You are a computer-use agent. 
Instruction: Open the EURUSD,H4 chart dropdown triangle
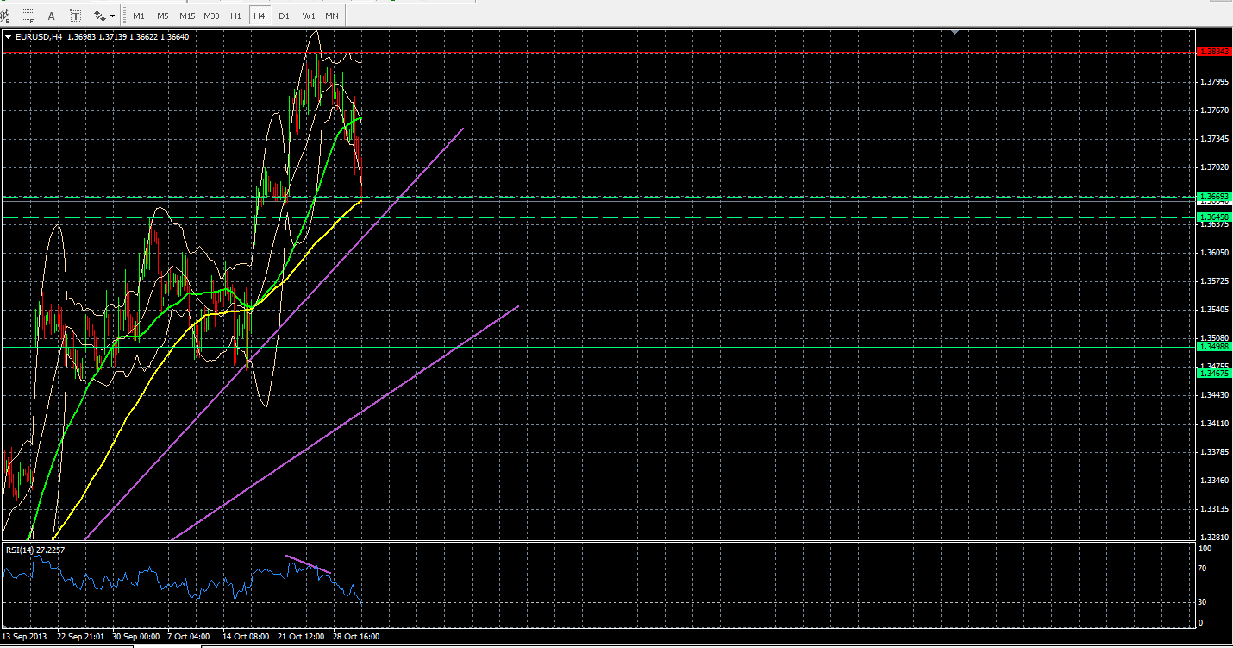coord(9,36)
